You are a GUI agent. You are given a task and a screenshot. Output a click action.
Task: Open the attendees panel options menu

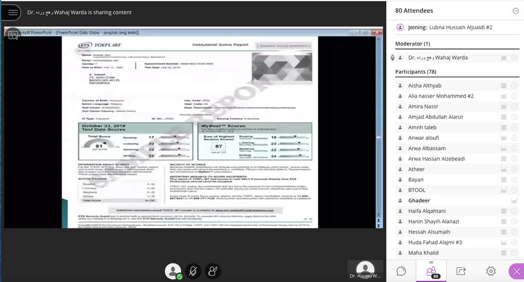point(515,11)
